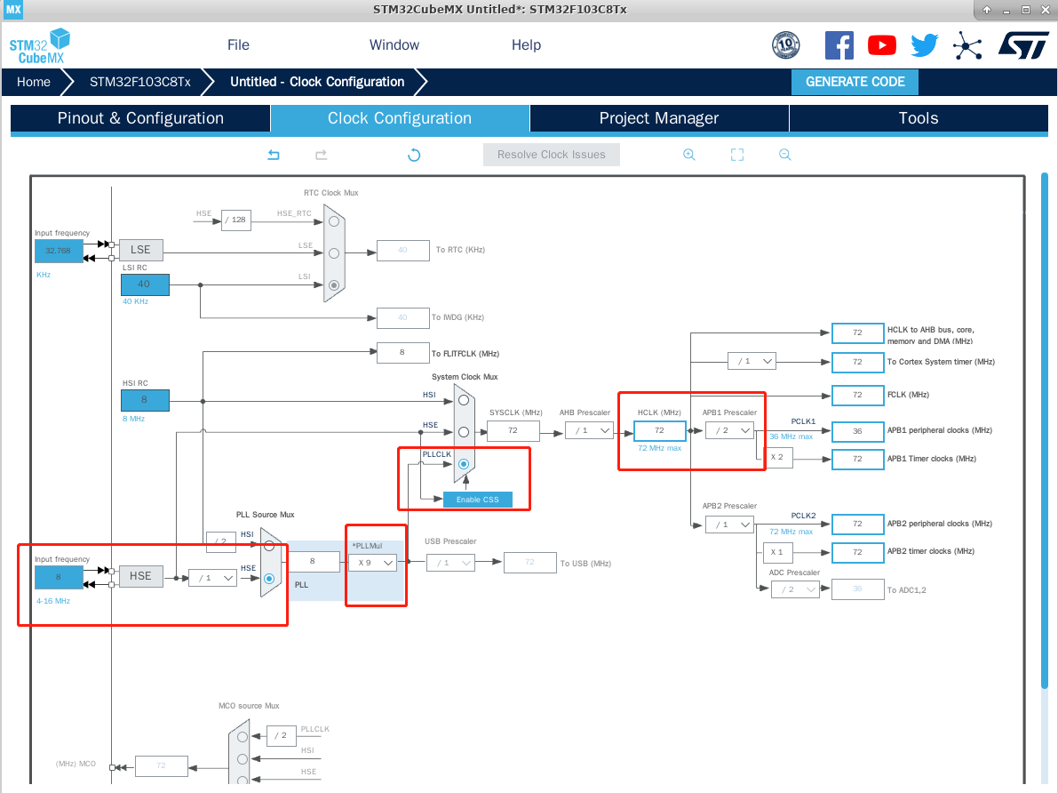Click the Enable CSS button
Image resolution: width=1058 pixels, height=793 pixels.
pos(478,500)
